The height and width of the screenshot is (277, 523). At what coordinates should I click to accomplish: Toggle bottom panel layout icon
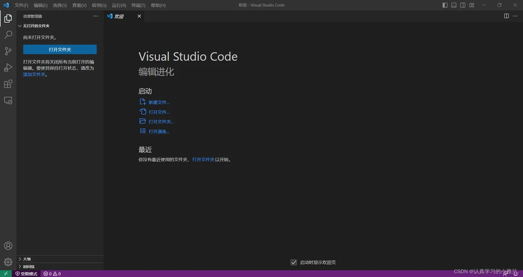coord(454,5)
